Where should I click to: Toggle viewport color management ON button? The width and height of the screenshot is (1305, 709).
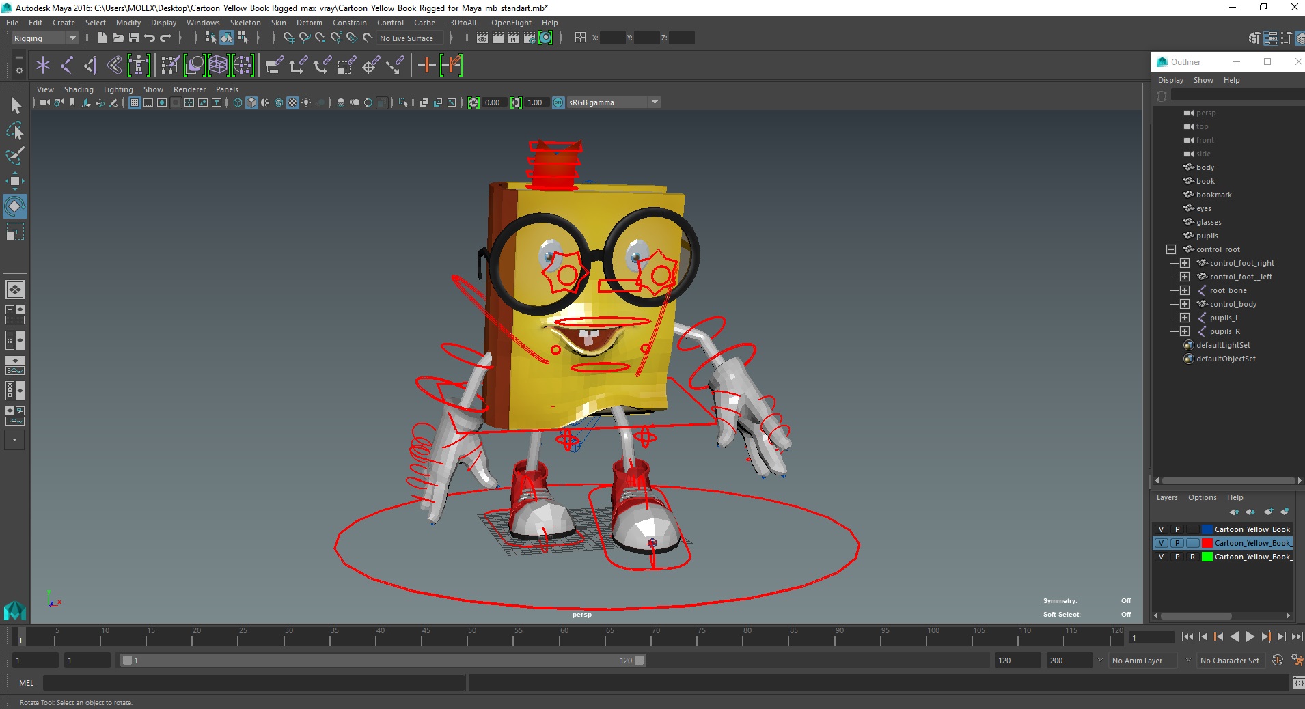point(558,102)
